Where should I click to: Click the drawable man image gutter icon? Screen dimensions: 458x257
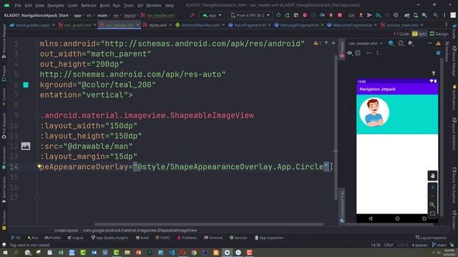coord(26,146)
